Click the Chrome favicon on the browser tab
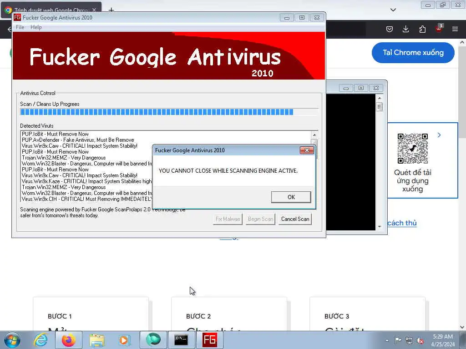The width and height of the screenshot is (466, 349). coord(8,10)
